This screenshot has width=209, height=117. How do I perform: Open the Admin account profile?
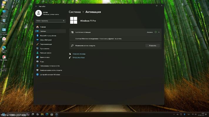[x=47, y=13]
